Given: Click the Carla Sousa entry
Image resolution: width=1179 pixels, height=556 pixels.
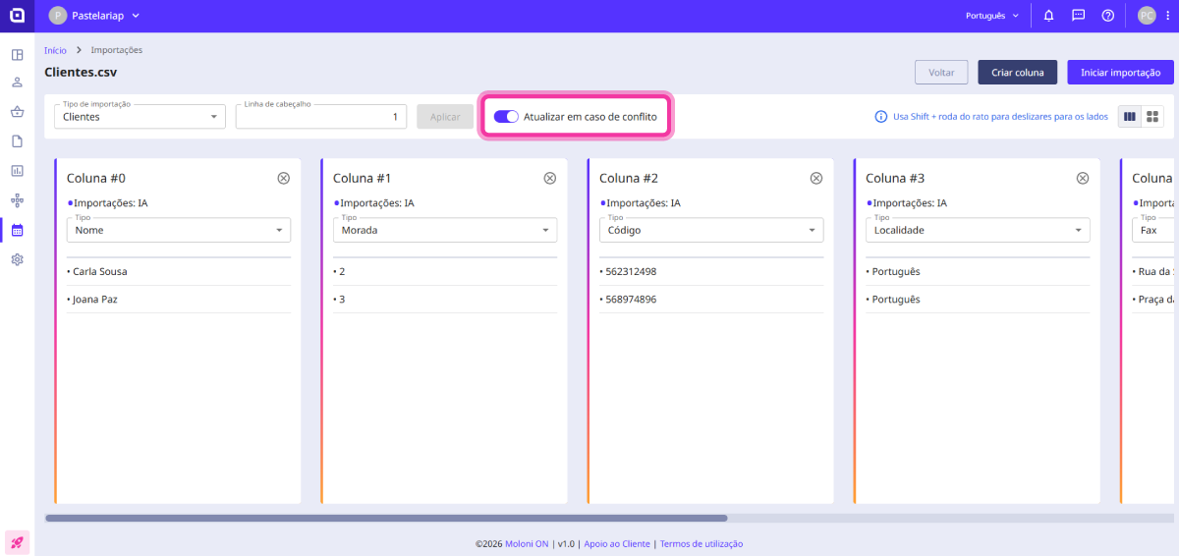Looking at the screenshot, I should point(99,271).
